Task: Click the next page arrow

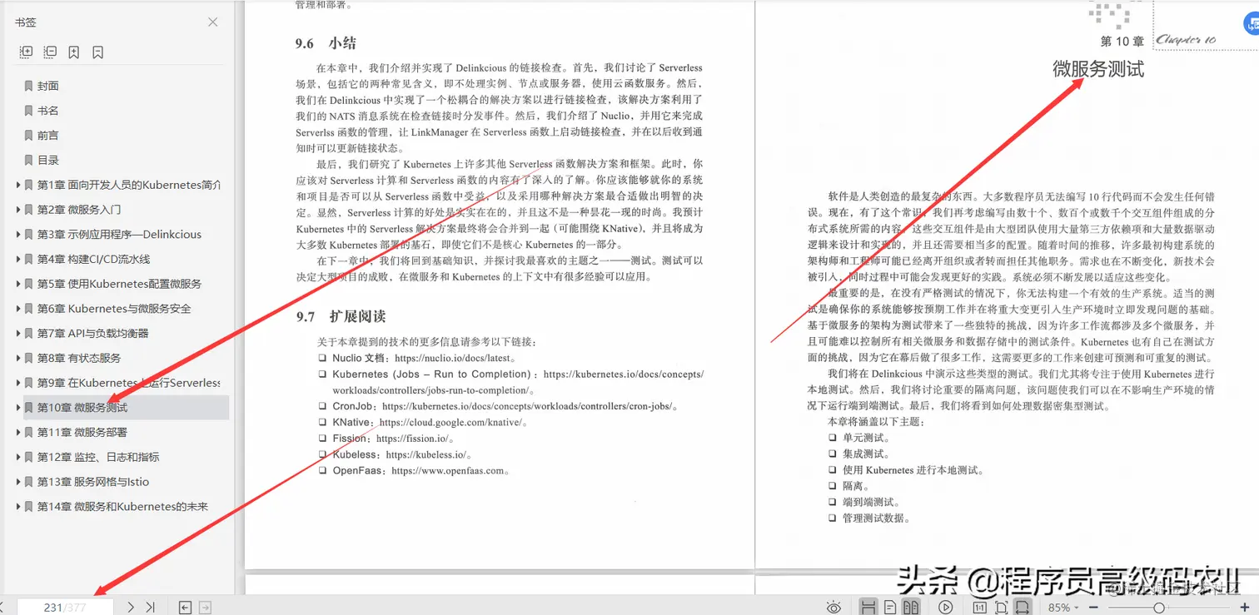Action: coord(129,607)
